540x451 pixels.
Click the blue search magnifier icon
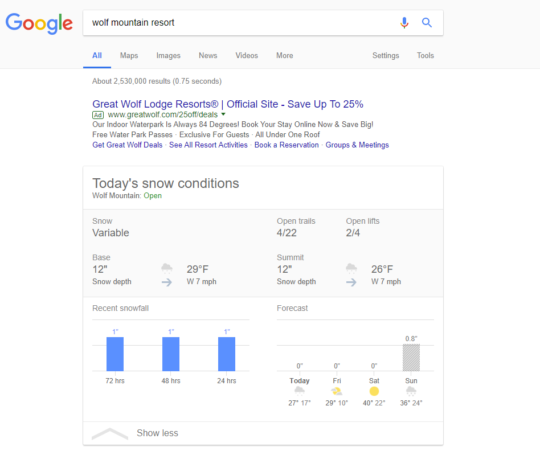pyautogui.click(x=427, y=23)
